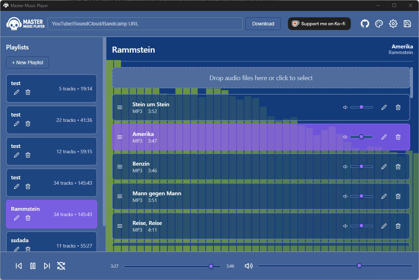Focus the YouTube/SoundCloud/Bandcamp URL field
This screenshot has width=419, height=280.
(x=145, y=24)
